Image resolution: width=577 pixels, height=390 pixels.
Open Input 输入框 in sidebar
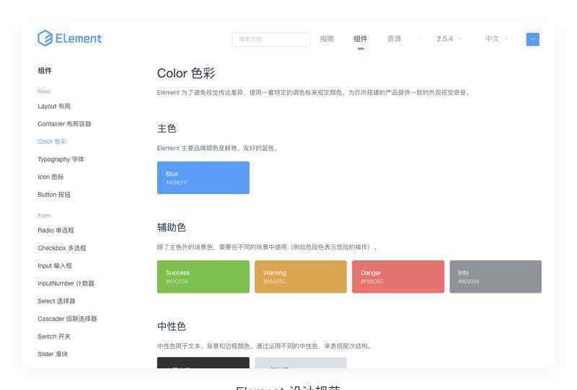(55, 265)
